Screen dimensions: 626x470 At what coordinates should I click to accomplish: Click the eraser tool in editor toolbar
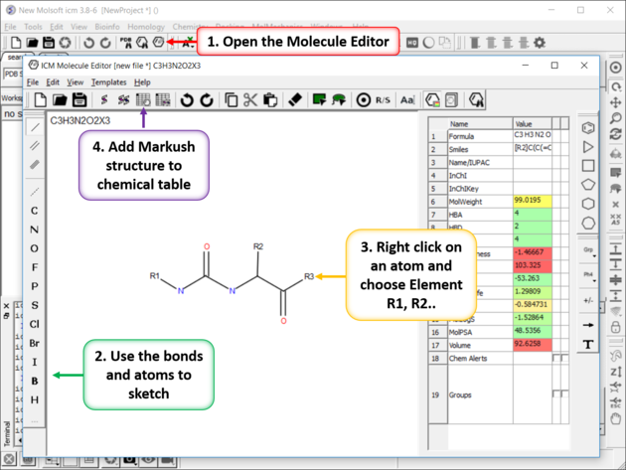coord(293,100)
